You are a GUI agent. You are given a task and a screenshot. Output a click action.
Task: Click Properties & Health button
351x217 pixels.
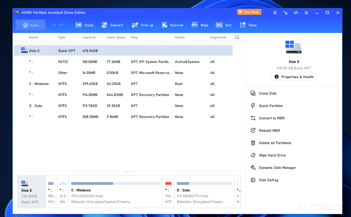[294, 77]
